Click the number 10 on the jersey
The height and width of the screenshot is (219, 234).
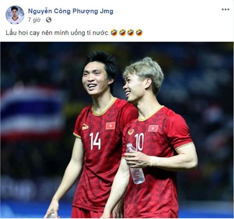(x=139, y=142)
